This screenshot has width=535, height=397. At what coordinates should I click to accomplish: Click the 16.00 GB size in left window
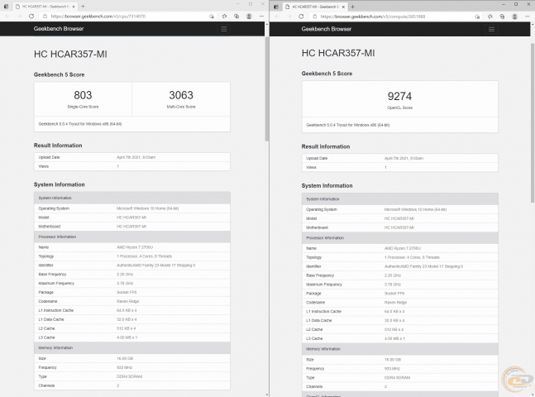(x=125, y=358)
